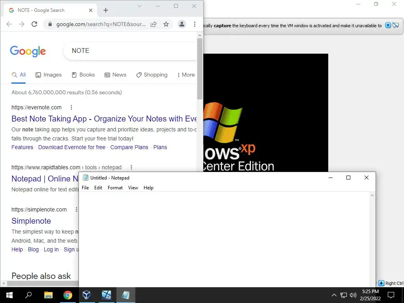Viewport: 404px width, 303px height.
Task: Click the Chrome address bar URL
Action: (101, 24)
